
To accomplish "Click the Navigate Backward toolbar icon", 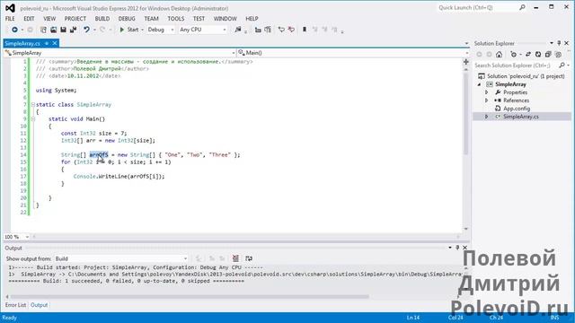I will click(x=14, y=30).
